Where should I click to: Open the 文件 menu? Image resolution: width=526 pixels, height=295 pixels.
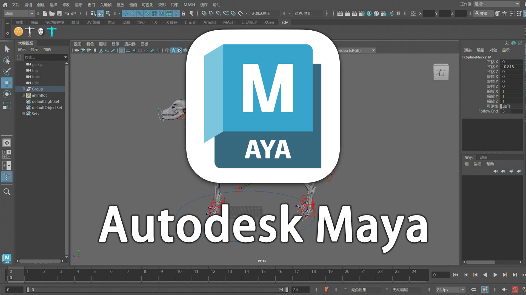coord(16,5)
